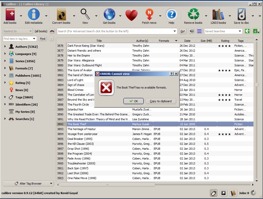The width and height of the screenshot is (263, 199).
Task: Select book row Voyage from yesteryear
Action: 155,134
